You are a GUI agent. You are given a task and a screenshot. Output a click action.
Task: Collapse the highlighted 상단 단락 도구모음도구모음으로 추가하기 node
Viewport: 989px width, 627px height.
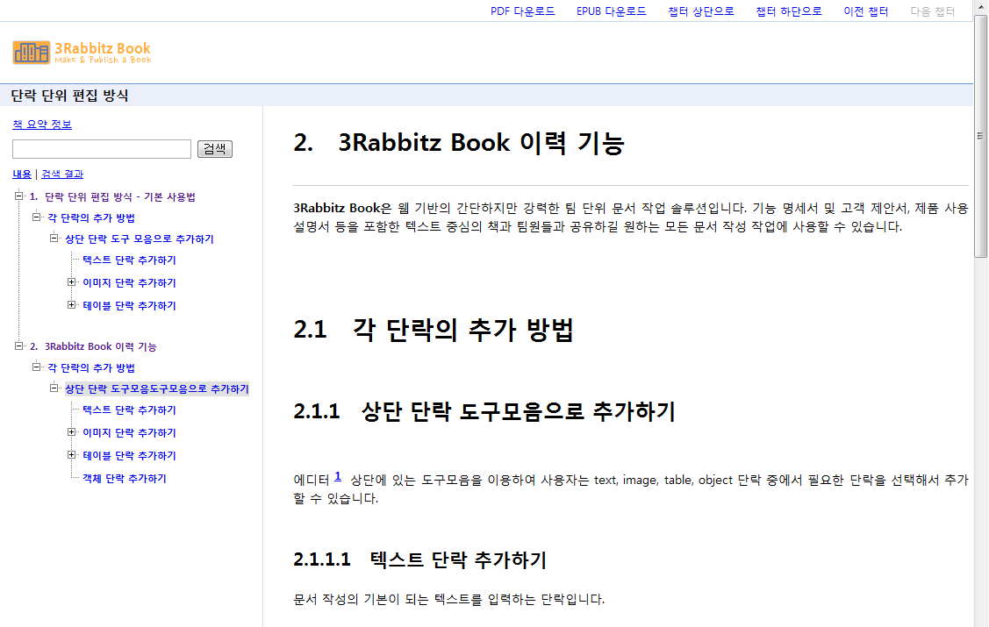coord(54,388)
